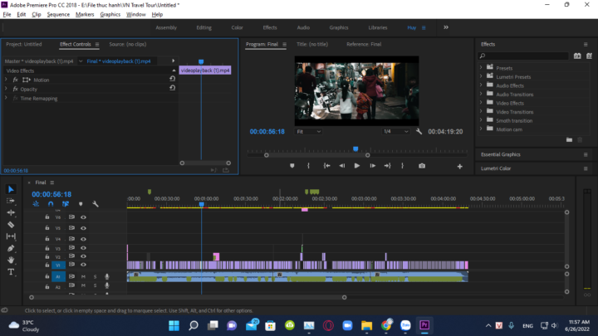Select the Pen tool
Screen dimensions: 598x336
coord(11,248)
